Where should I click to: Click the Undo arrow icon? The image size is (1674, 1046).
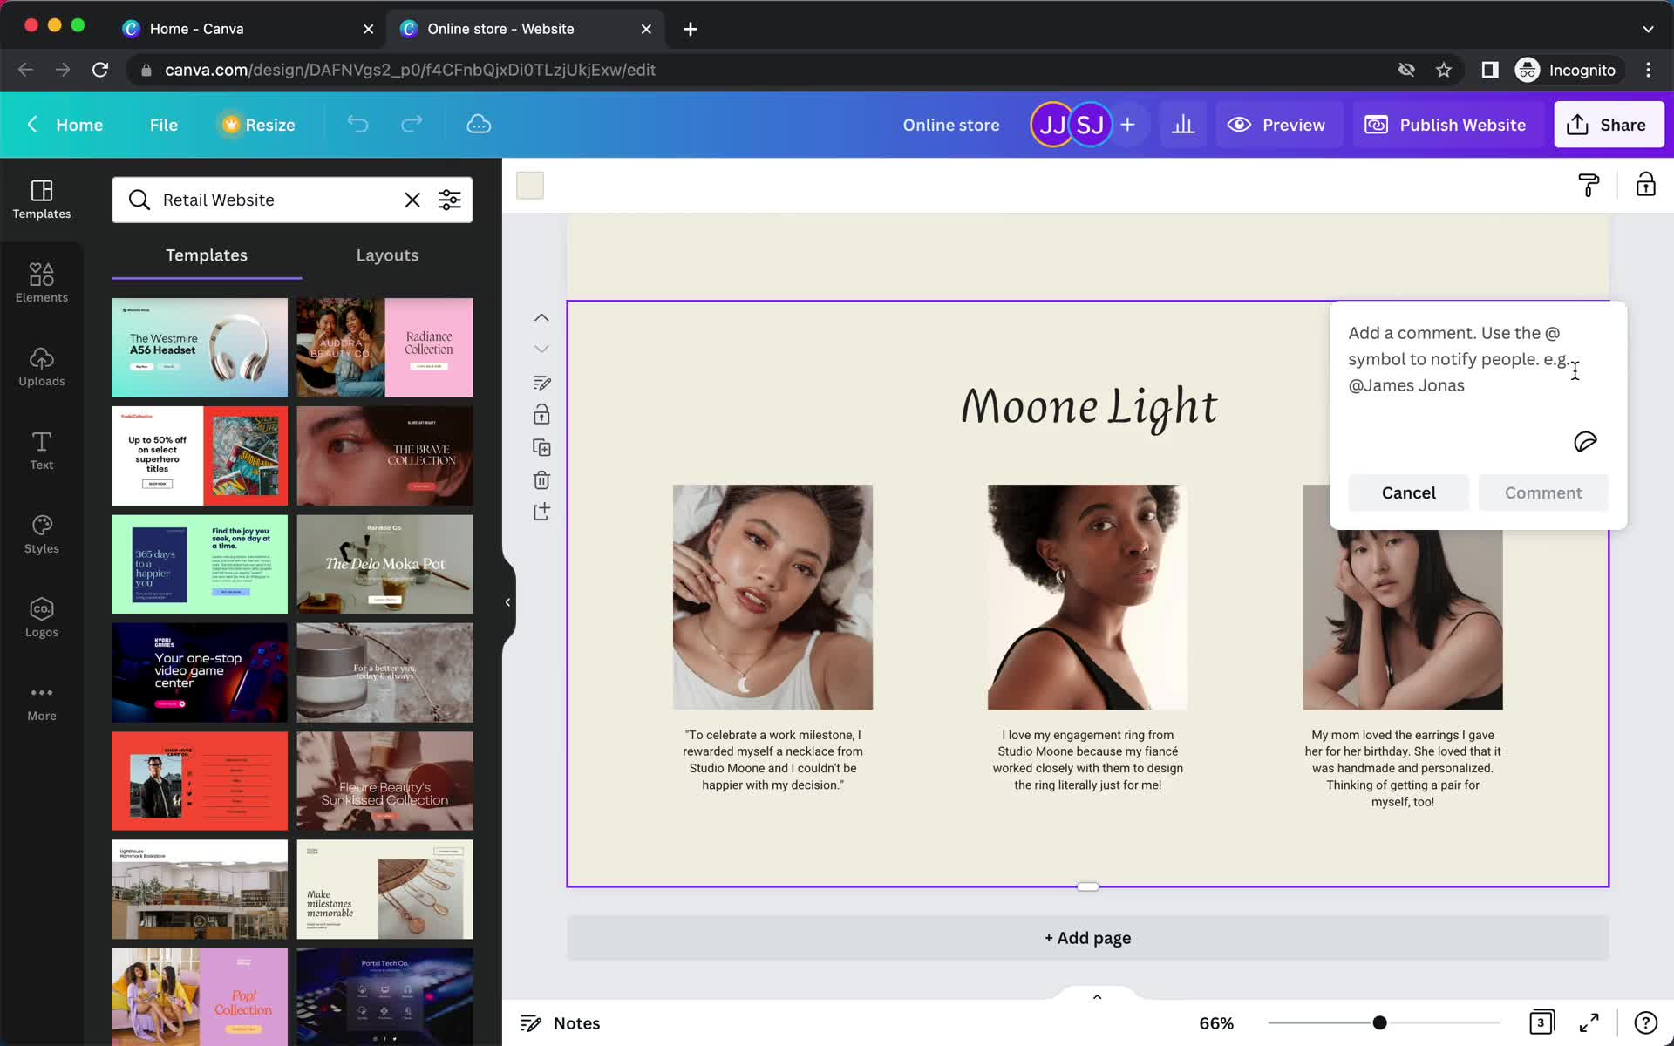[x=358, y=124]
